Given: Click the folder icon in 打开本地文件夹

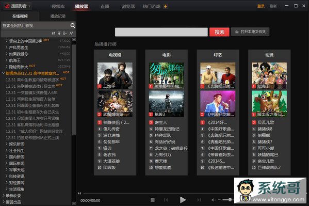Looking at the screenshot, I should point(237,32).
